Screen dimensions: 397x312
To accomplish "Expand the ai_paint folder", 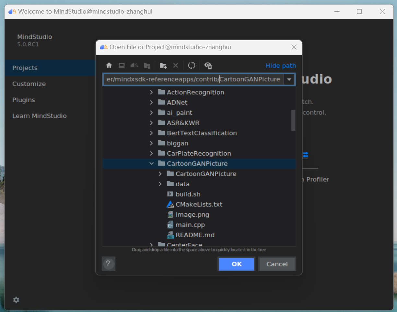I will point(151,113).
